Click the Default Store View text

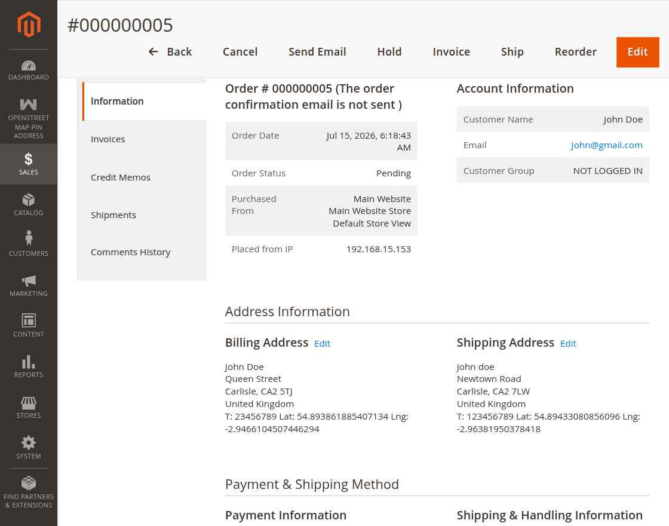click(372, 224)
